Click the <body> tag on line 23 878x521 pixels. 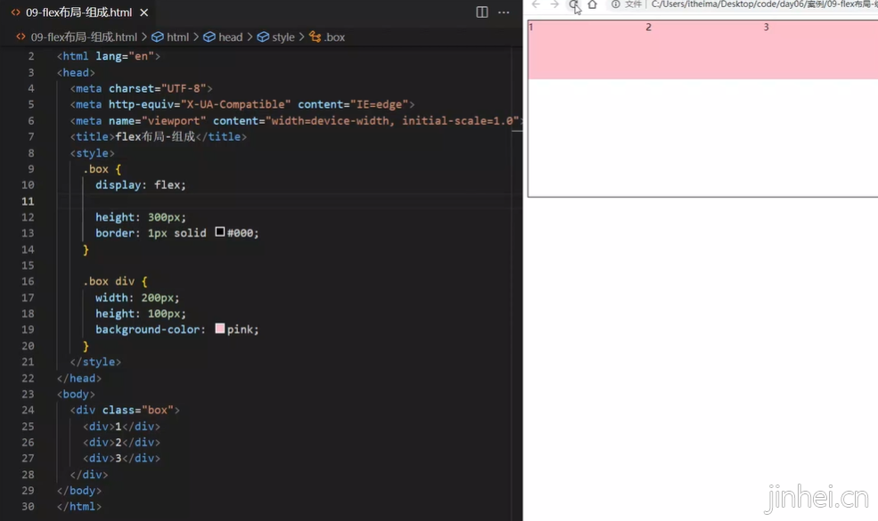pos(76,394)
